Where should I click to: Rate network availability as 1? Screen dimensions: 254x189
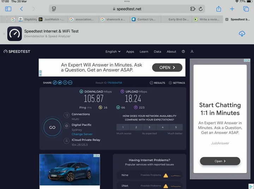click(123, 127)
